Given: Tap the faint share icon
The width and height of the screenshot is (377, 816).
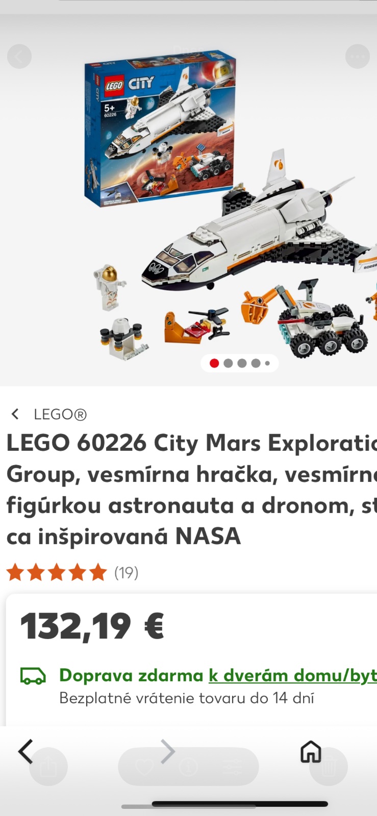Looking at the screenshot, I should pos(48,767).
